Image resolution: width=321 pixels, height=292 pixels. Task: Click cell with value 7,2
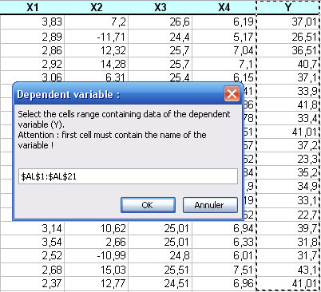tap(97, 22)
